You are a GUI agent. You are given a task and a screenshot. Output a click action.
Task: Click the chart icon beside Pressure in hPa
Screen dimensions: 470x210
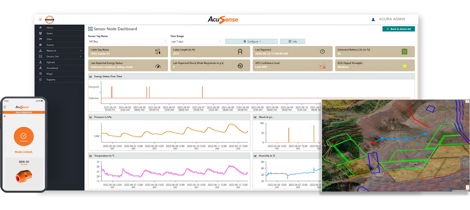tap(90, 117)
